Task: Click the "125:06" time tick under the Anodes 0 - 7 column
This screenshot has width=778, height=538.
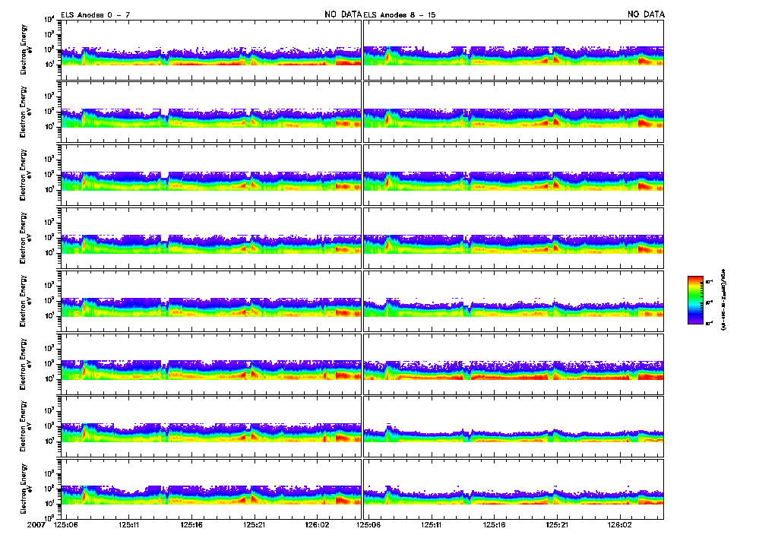Action: pyautogui.click(x=65, y=524)
